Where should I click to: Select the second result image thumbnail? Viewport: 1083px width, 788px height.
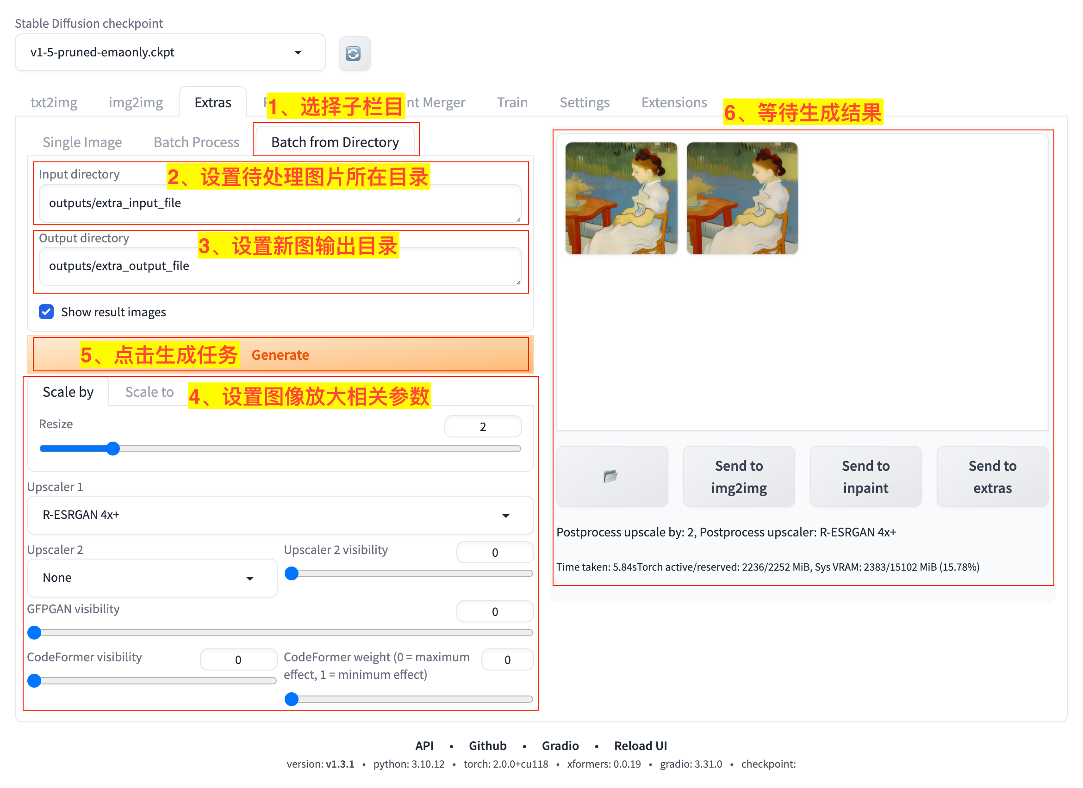point(742,198)
